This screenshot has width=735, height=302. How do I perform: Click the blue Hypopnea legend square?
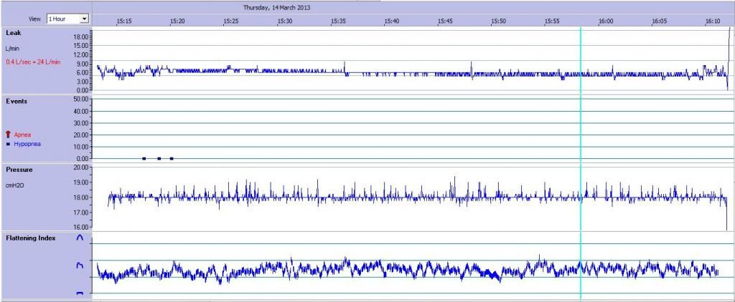tap(8, 144)
